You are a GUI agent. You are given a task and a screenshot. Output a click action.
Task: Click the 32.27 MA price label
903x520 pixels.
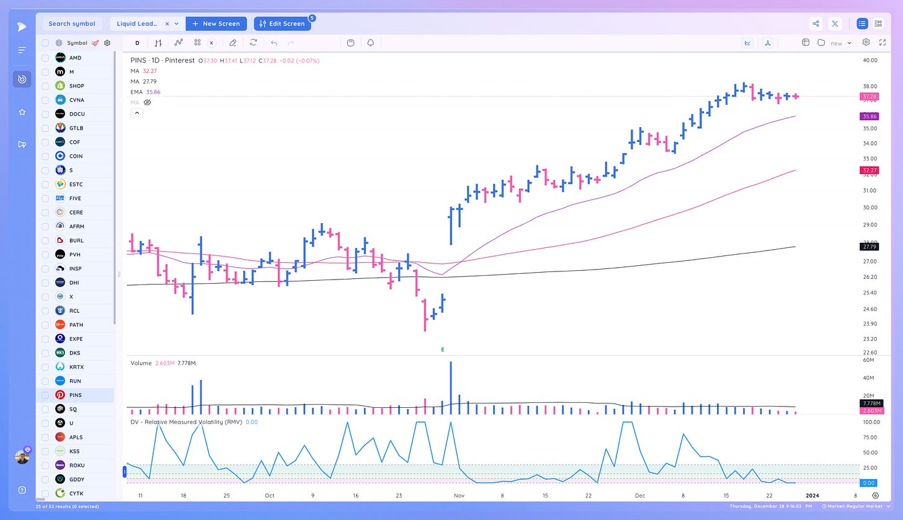(x=869, y=170)
